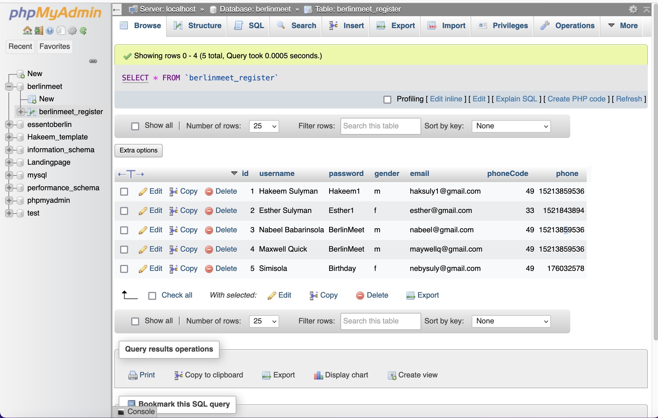Select information_schema database in tree
The width and height of the screenshot is (658, 418).
60,150
